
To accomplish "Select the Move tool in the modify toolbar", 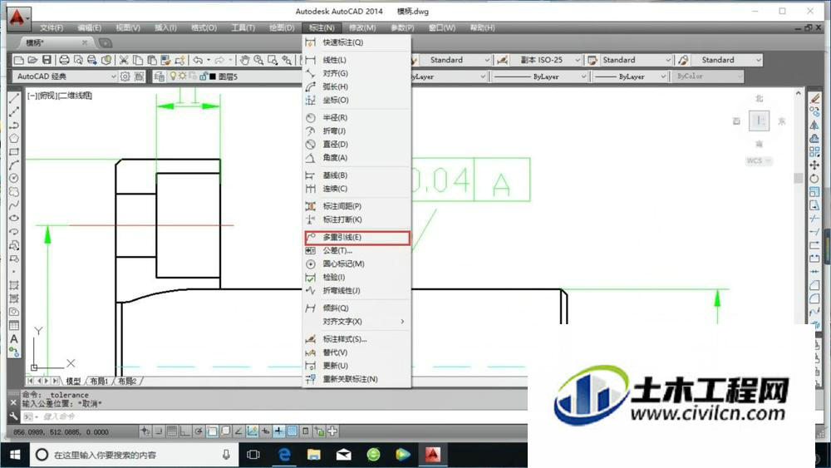I will pos(814,165).
